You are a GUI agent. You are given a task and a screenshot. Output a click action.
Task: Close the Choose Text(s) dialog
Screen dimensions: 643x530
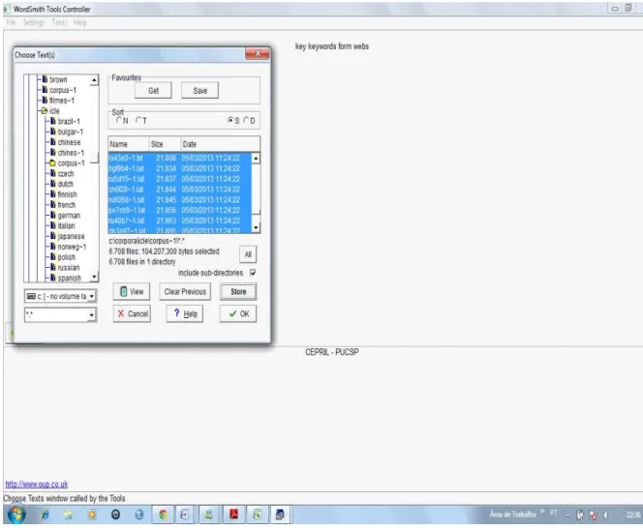(x=258, y=53)
